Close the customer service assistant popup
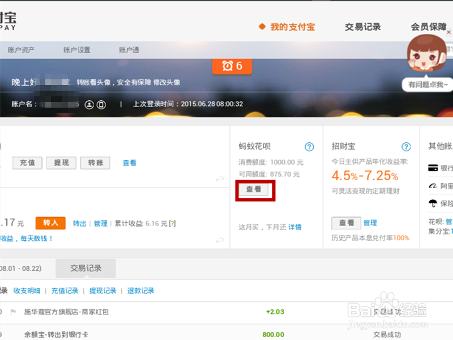Image resolution: width=453 pixels, height=340 pixels. (448, 32)
